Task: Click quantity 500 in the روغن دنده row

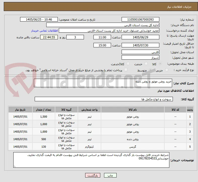Action: (44, 139)
